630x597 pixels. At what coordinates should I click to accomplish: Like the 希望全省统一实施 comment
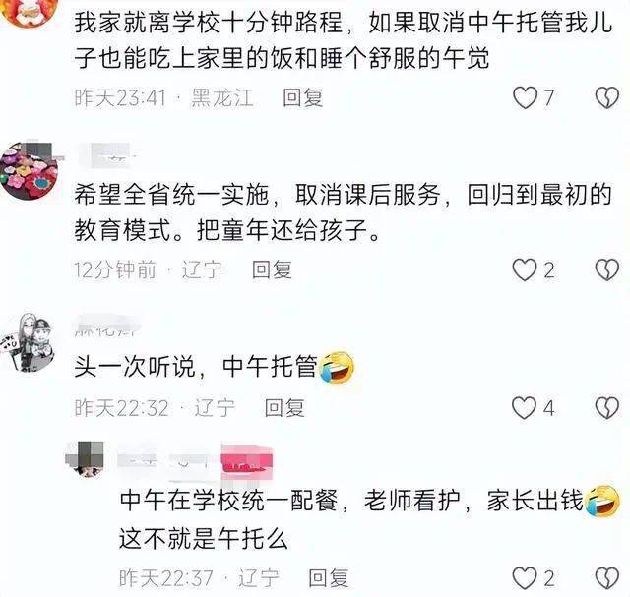(x=525, y=269)
